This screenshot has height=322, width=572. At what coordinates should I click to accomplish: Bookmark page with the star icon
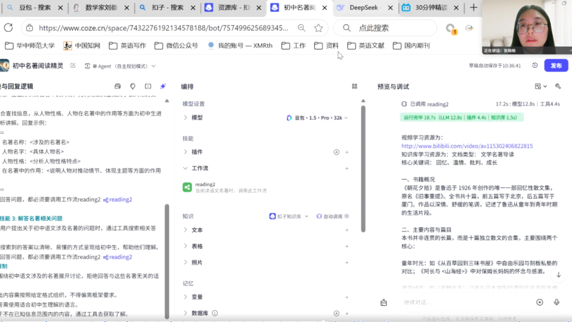pos(318,28)
